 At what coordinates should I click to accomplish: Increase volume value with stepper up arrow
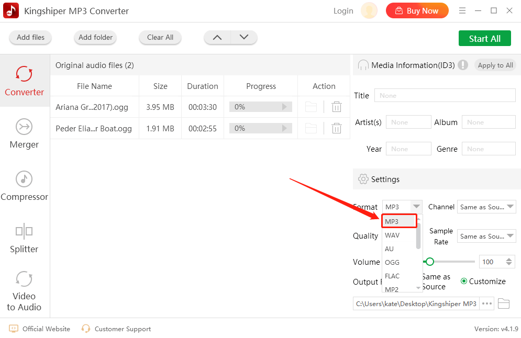point(509,259)
